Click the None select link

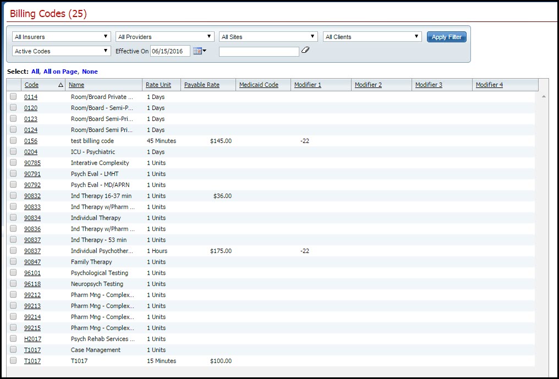coord(90,72)
